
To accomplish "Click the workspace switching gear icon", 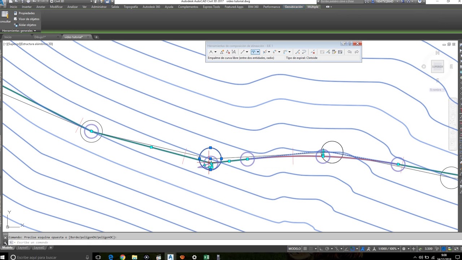I will point(404,248).
